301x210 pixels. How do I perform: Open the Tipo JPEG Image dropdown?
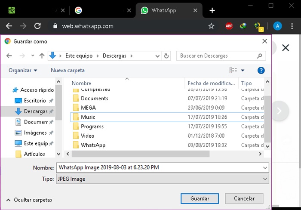(163, 179)
